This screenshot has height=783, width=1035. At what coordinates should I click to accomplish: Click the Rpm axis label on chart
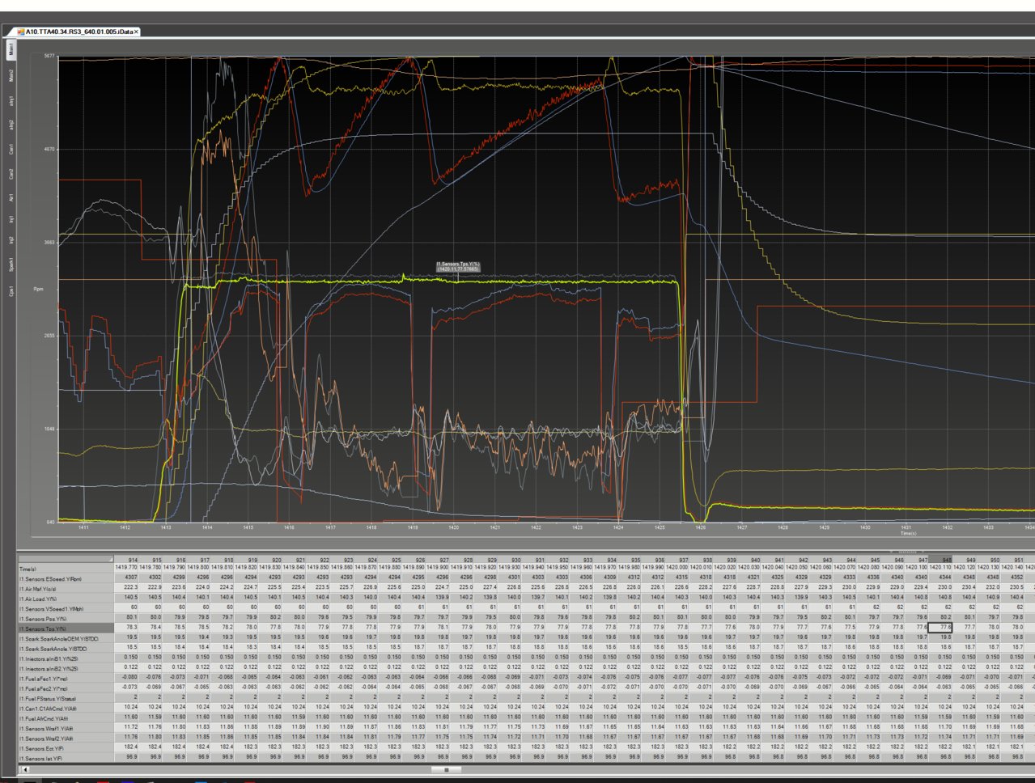tap(39, 289)
